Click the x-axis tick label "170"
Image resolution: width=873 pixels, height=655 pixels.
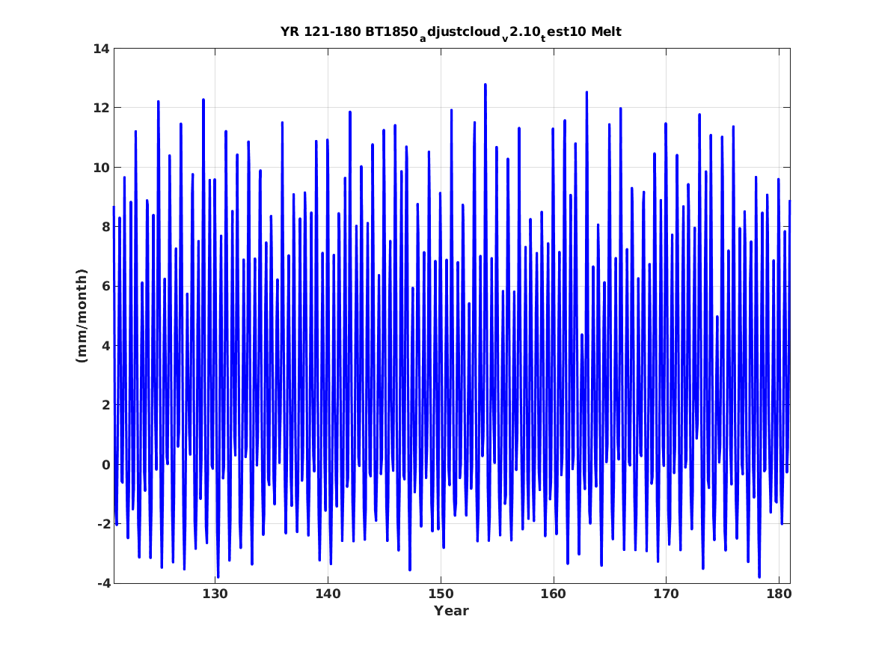(x=666, y=594)
